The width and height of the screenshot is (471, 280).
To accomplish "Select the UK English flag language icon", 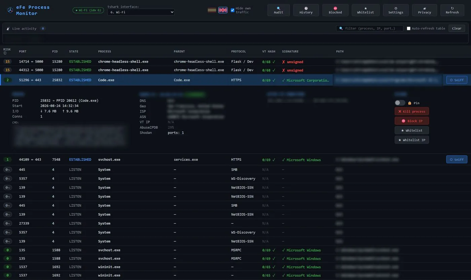I will 223,10.
